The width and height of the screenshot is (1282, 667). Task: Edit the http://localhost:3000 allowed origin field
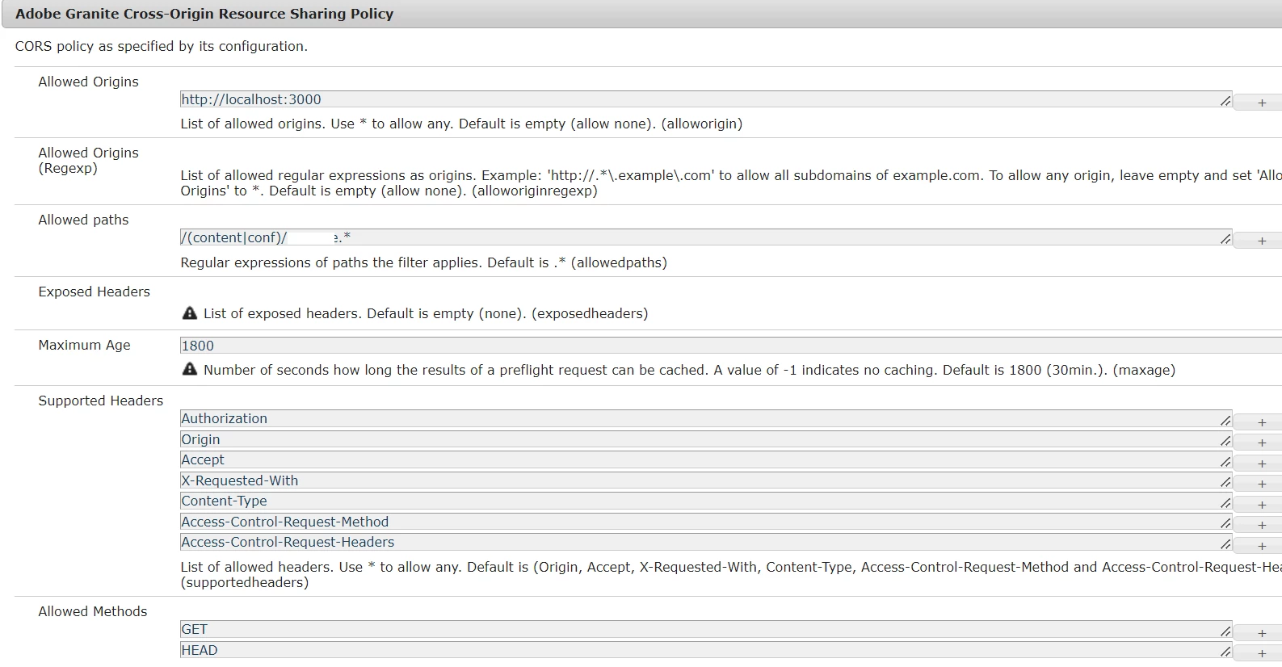point(706,99)
